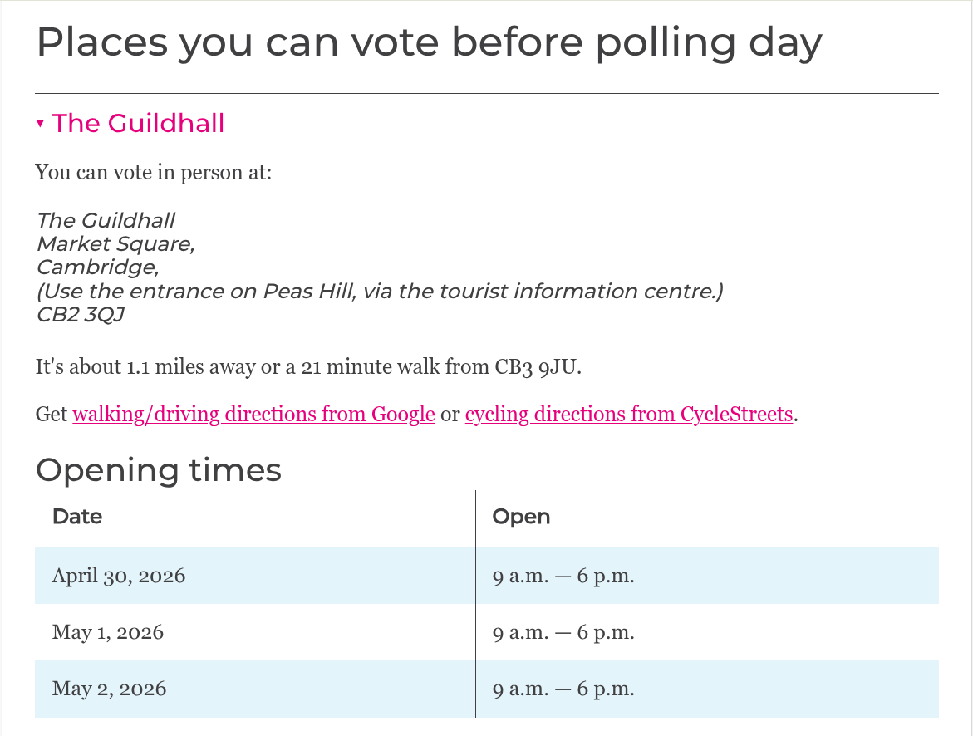
Task: Click the Date column header
Action: pyautogui.click(x=77, y=517)
